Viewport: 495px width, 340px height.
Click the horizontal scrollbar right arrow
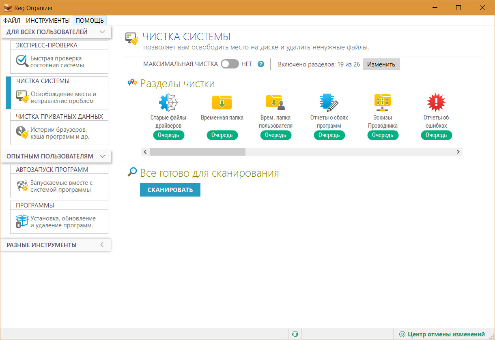click(x=458, y=152)
